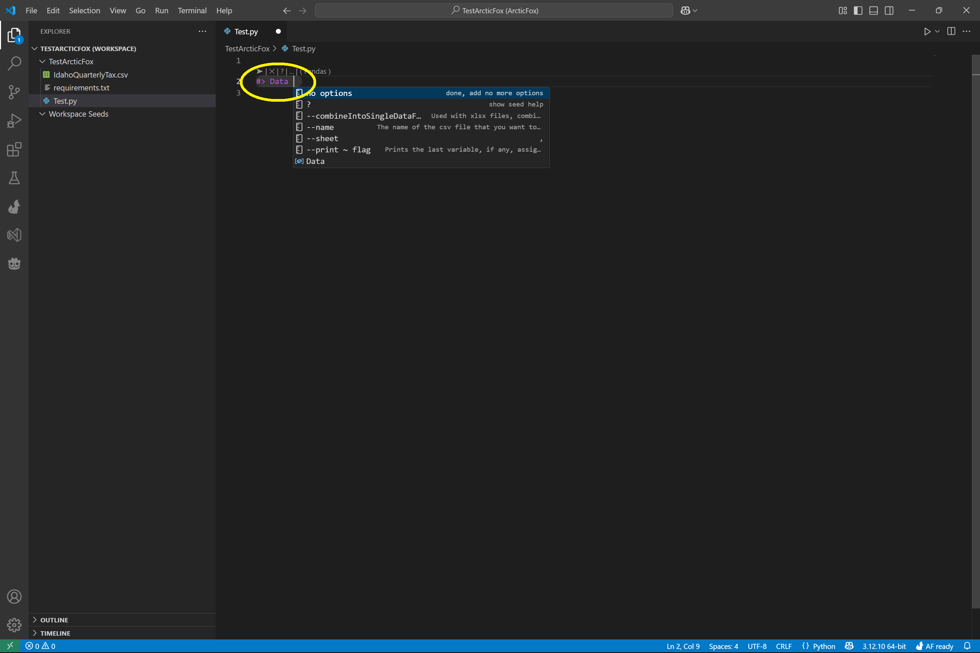Open Source Control view
The image size is (980, 653).
click(14, 92)
